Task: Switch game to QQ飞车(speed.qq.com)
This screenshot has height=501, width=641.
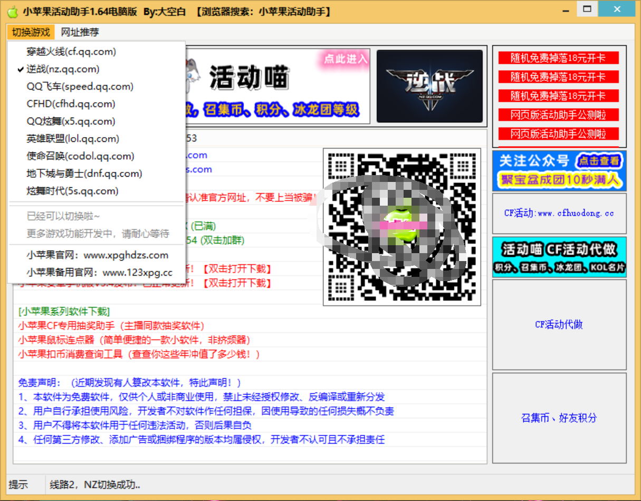Action: 97,86
